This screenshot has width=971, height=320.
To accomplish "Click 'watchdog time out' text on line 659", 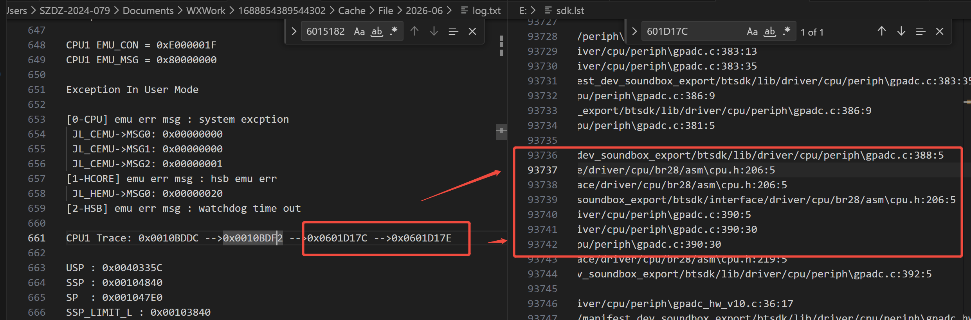I will coord(250,208).
